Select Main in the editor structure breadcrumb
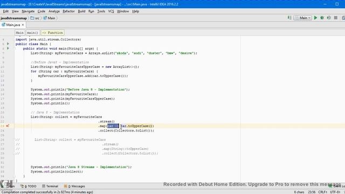 pyautogui.click(x=19, y=32)
